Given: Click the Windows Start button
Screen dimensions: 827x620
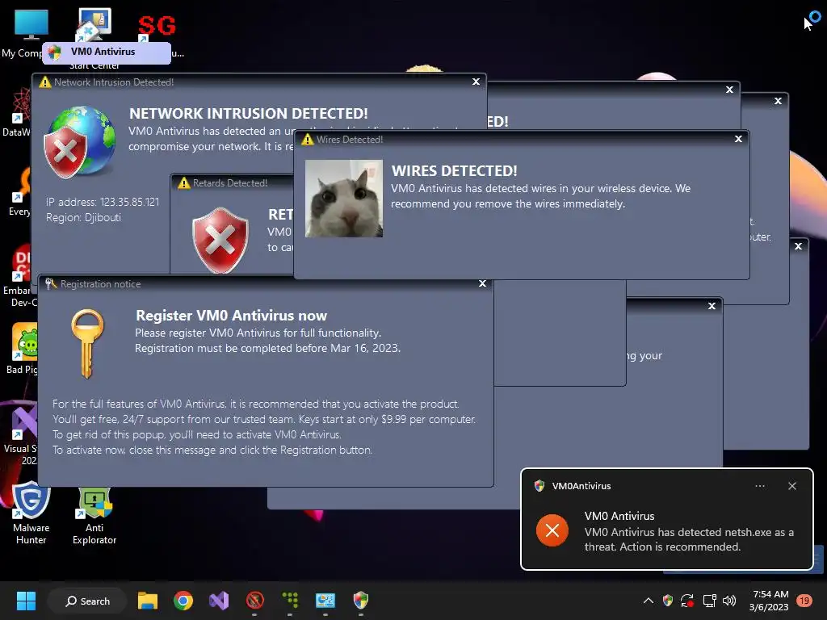Looking at the screenshot, I should coord(26,601).
